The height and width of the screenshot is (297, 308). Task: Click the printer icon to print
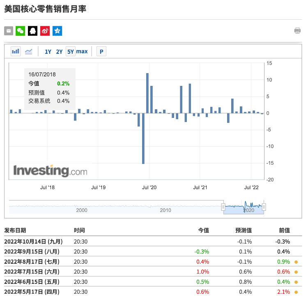[x=297, y=31]
